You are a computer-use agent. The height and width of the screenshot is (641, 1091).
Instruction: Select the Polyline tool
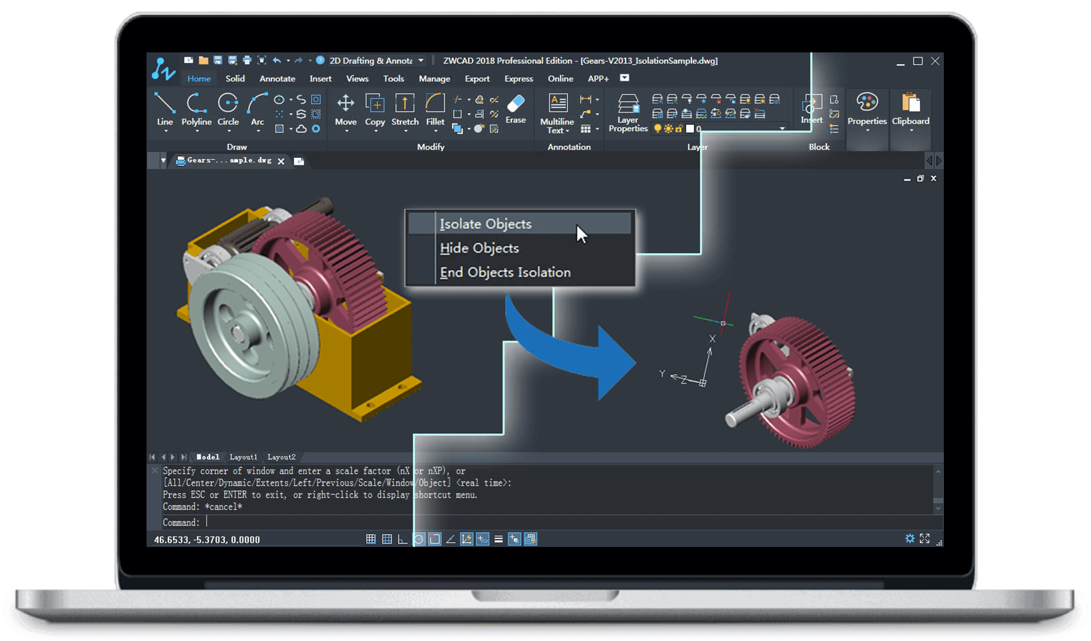coord(196,109)
